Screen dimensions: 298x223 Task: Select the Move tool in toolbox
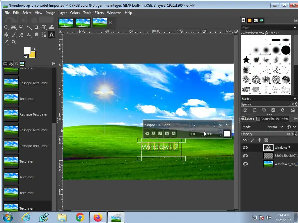click(x=6, y=27)
